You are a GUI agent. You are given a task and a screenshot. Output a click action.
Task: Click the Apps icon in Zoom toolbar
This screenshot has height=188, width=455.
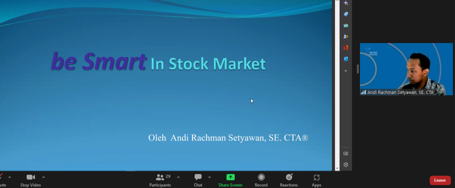(x=316, y=180)
